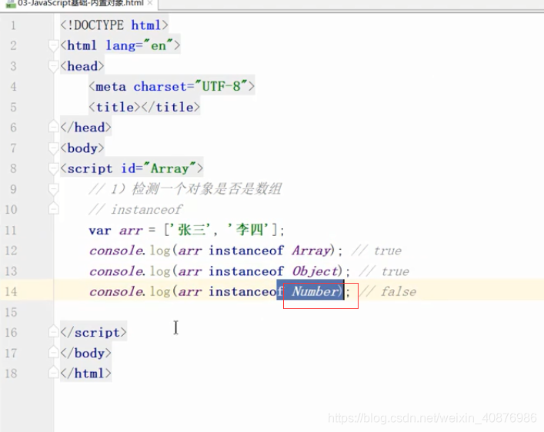Viewport: 544px width, 432px height.
Task: Click the comment fold end marker on line 10
Action: 53,209
